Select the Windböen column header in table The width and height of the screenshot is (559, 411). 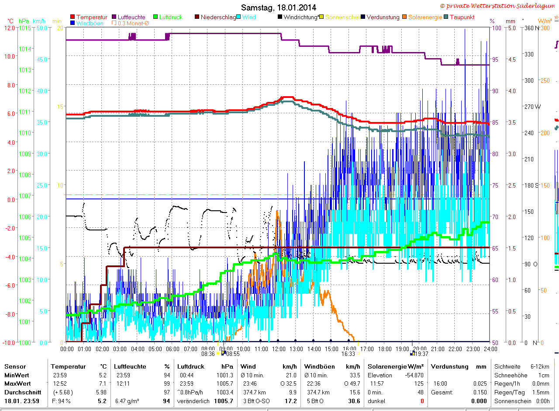320,366
